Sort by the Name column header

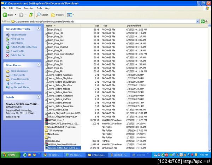tap(63, 26)
